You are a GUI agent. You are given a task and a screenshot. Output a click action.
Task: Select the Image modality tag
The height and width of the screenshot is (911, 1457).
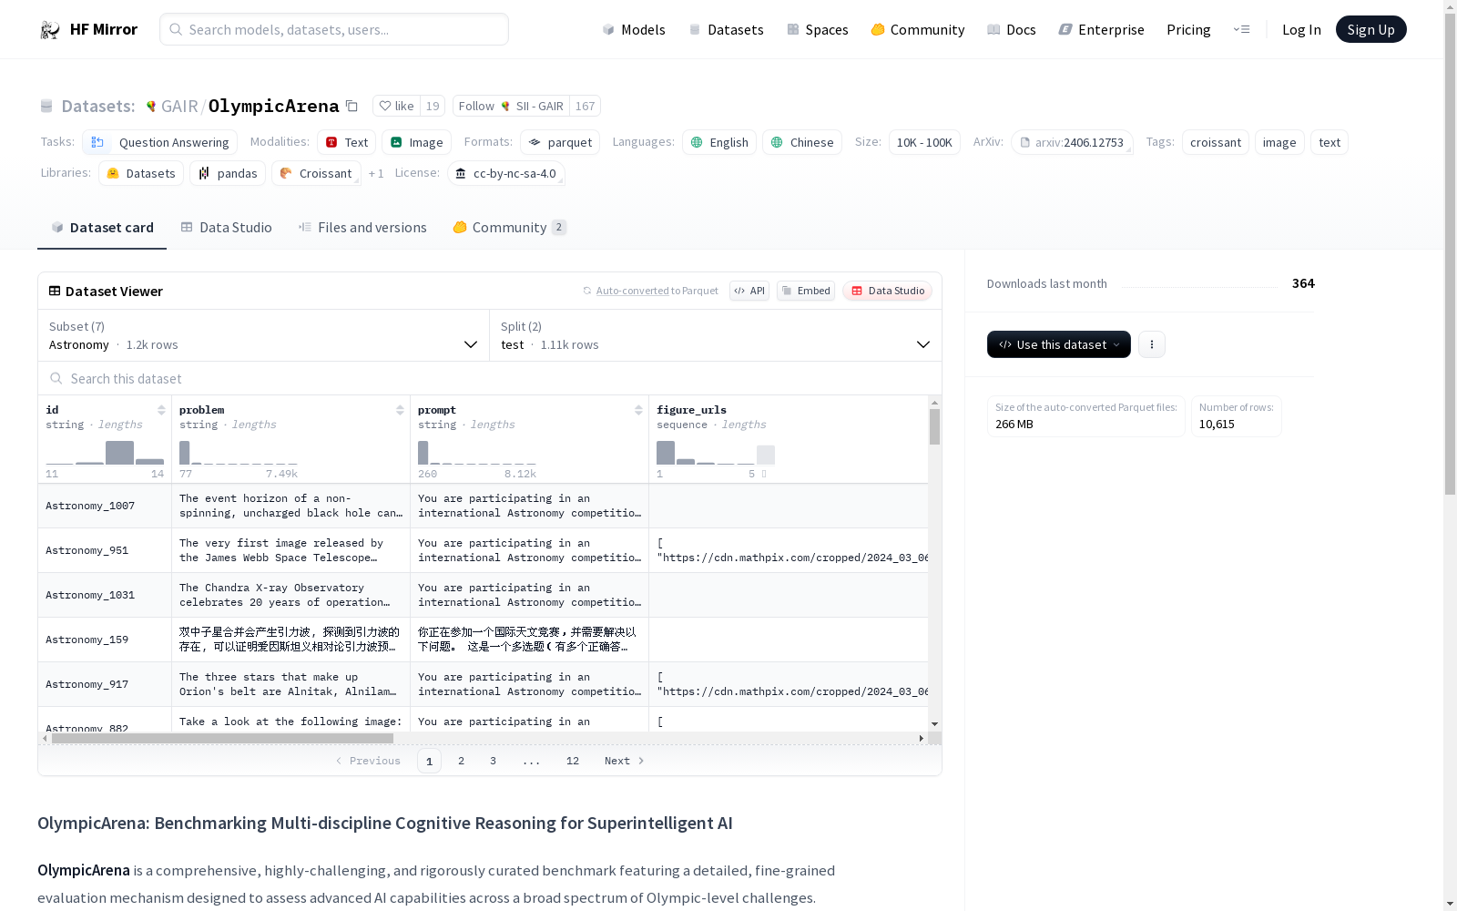[416, 142]
